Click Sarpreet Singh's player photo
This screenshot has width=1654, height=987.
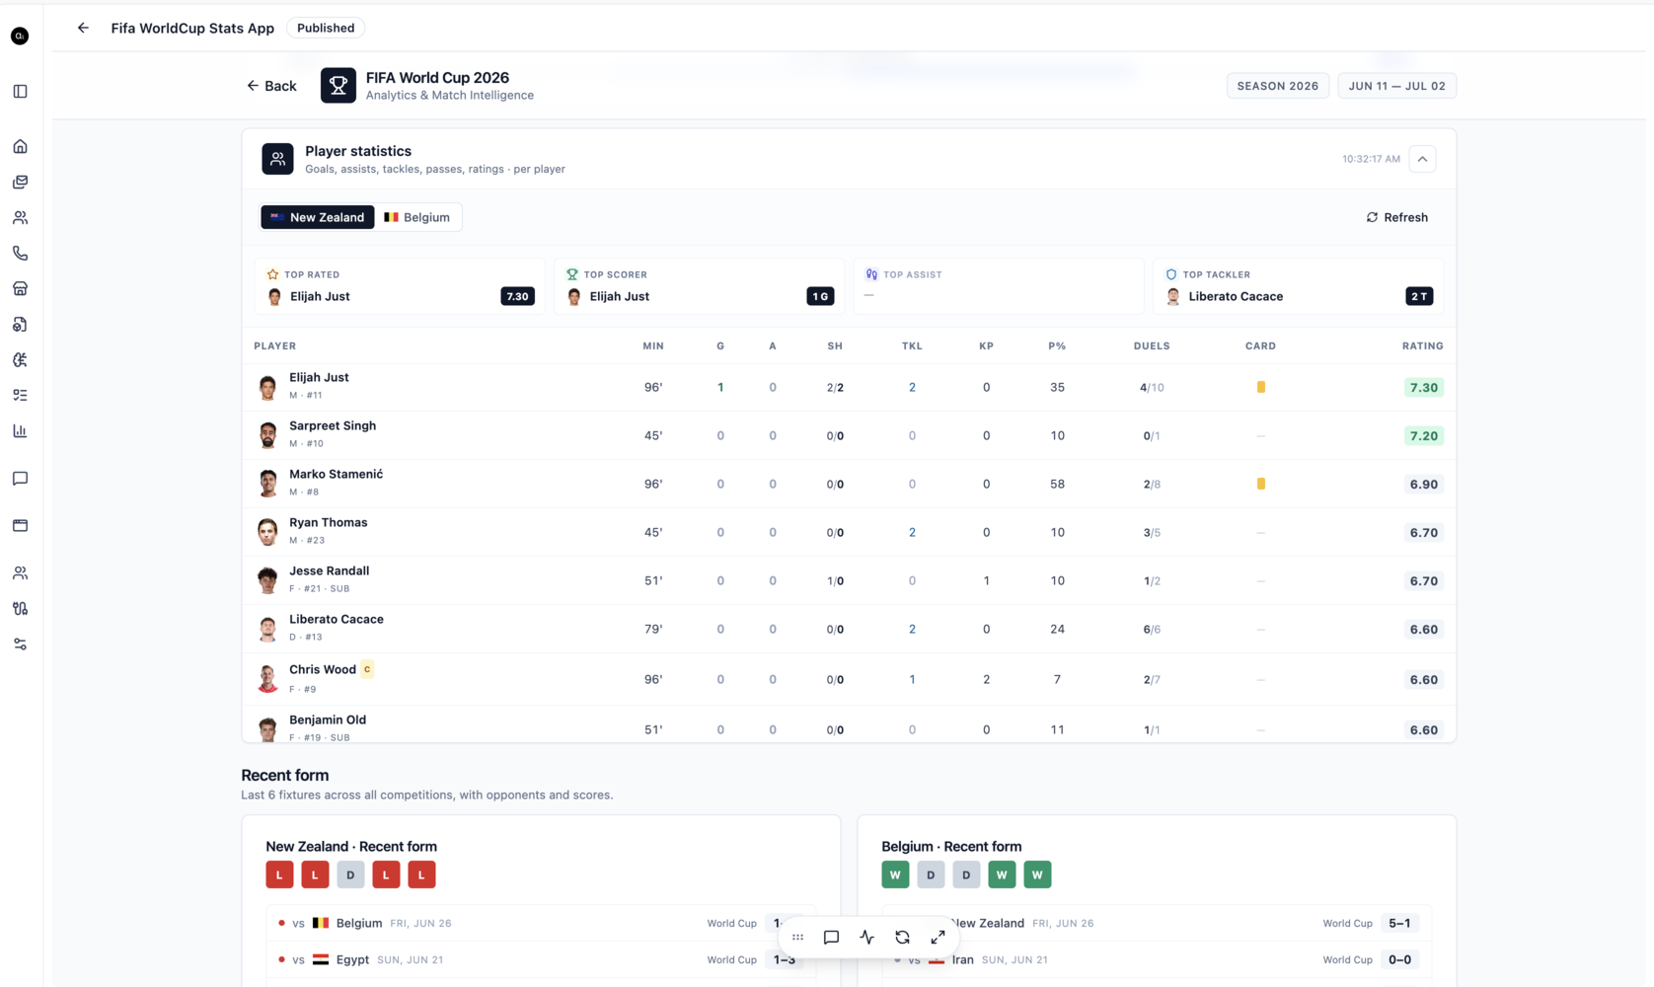click(x=267, y=435)
